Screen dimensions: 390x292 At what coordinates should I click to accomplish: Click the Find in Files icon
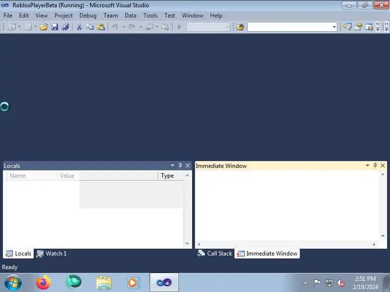[x=240, y=27]
